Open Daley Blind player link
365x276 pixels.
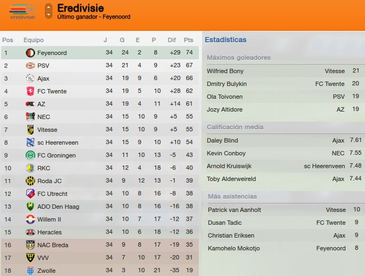point(222,141)
